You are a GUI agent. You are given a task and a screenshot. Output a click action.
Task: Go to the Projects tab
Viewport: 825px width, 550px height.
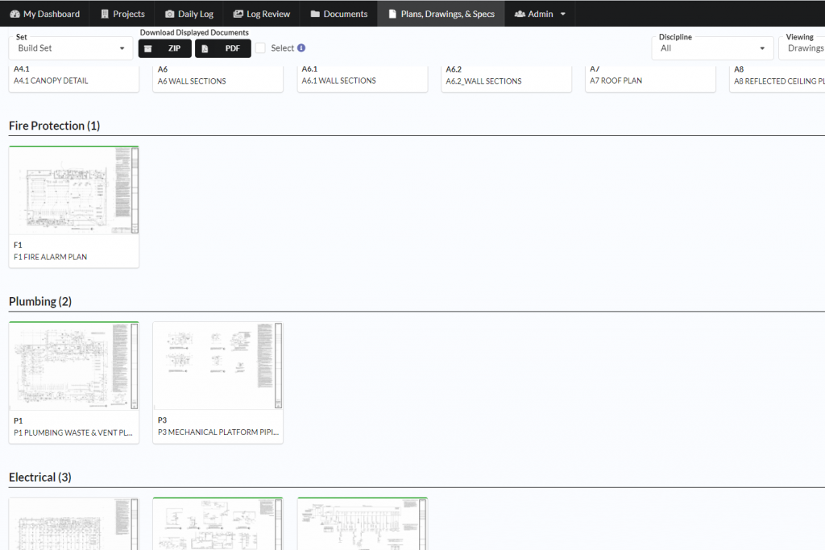coord(122,14)
